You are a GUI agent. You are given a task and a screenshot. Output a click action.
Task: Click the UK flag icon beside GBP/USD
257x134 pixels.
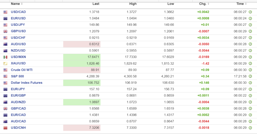(5, 31)
